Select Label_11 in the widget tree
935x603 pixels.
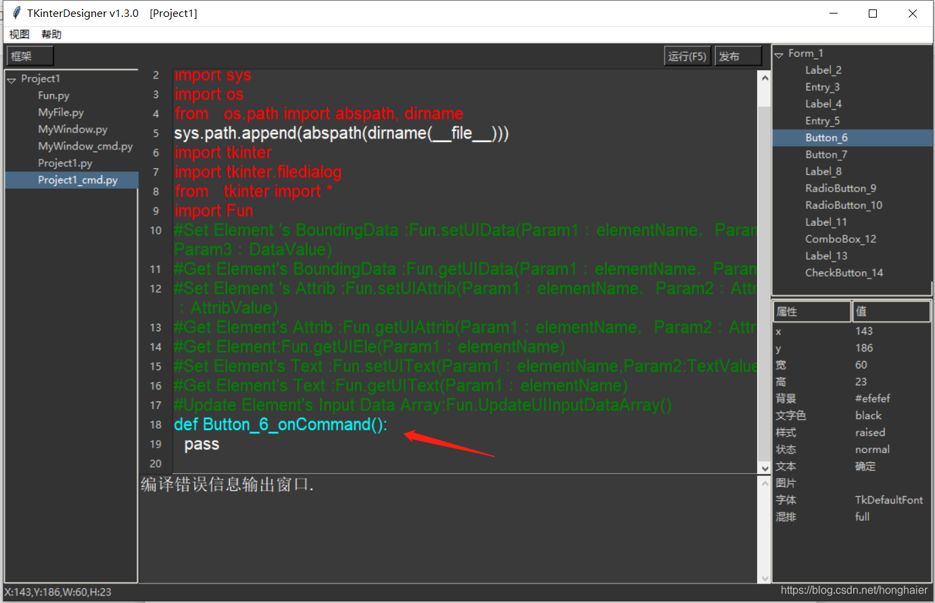coord(826,222)
